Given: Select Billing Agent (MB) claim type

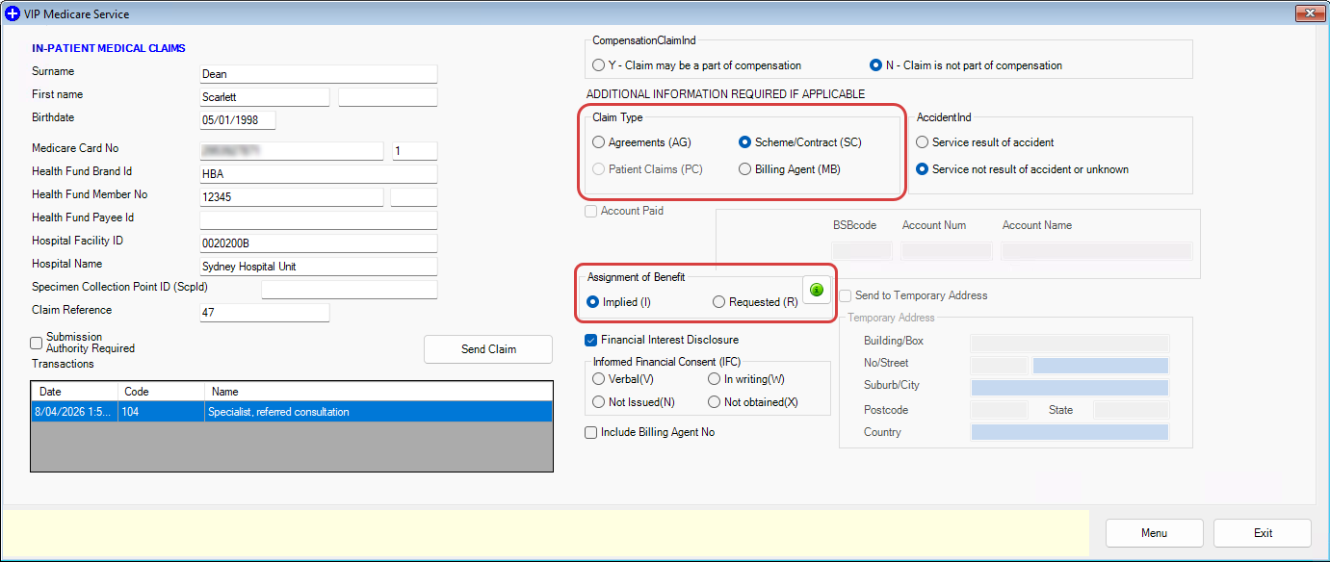Looking at the screenshot, I should pos(744,169).
